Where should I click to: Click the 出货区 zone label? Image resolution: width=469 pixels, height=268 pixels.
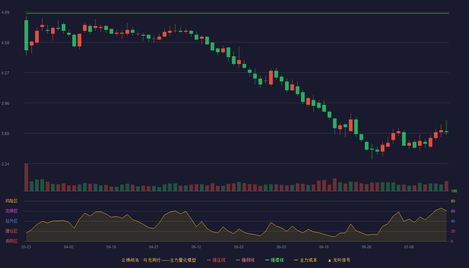point(12,211)
